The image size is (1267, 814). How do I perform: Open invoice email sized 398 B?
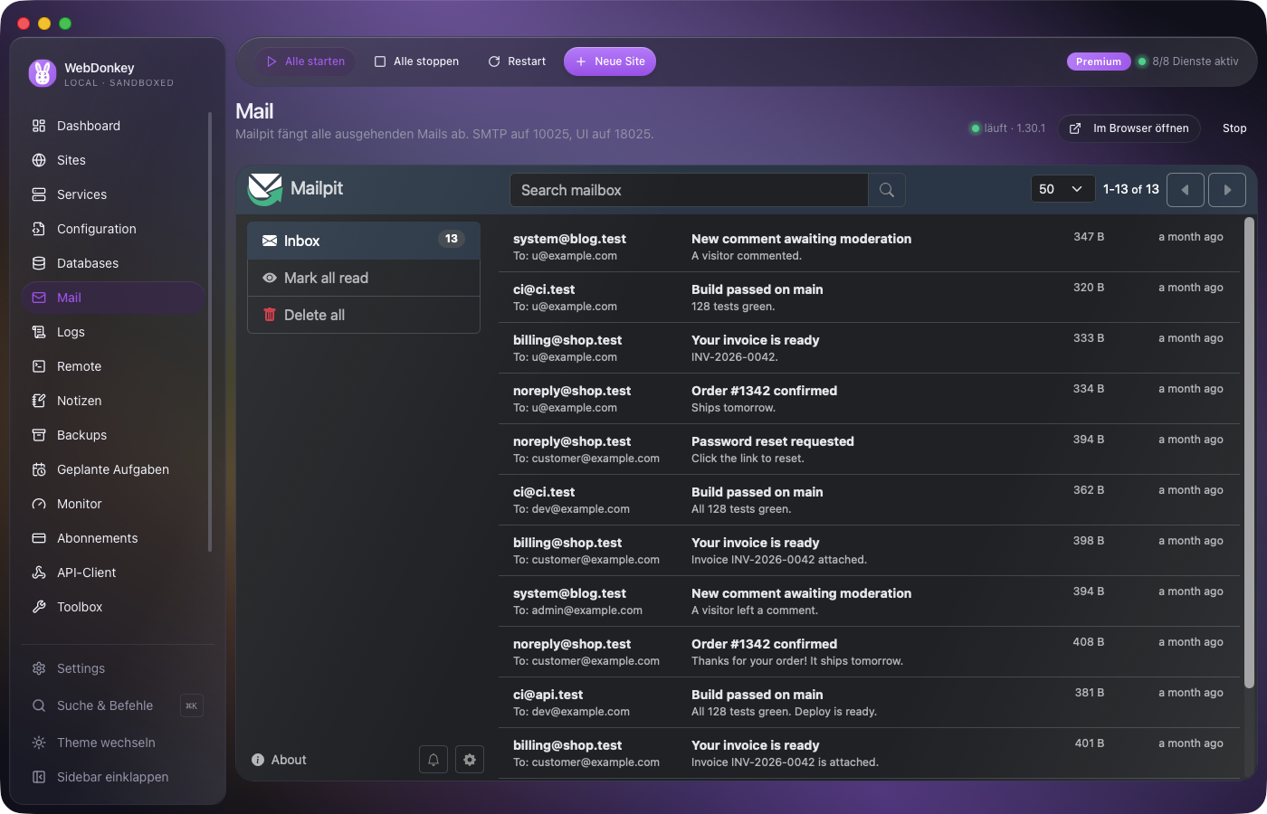(871, 551)
